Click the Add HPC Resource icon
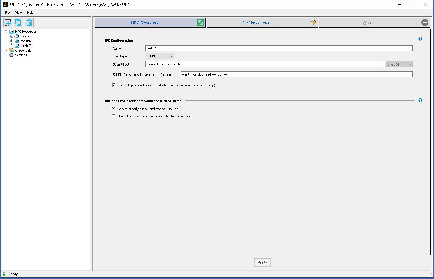This screenshot has width=434, height=279. 7,22
